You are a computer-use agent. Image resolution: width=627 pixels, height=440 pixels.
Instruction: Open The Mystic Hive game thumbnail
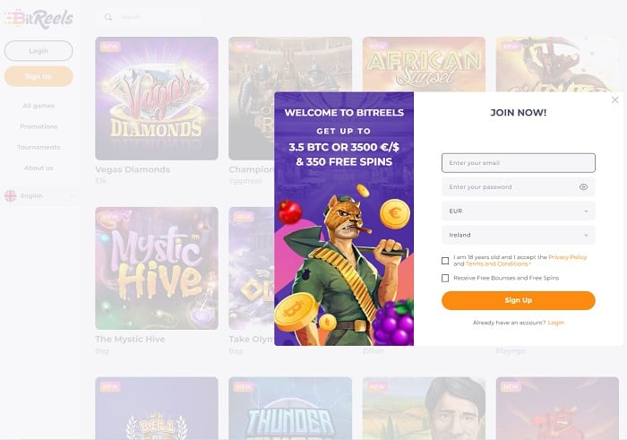[x=157, y=269]
